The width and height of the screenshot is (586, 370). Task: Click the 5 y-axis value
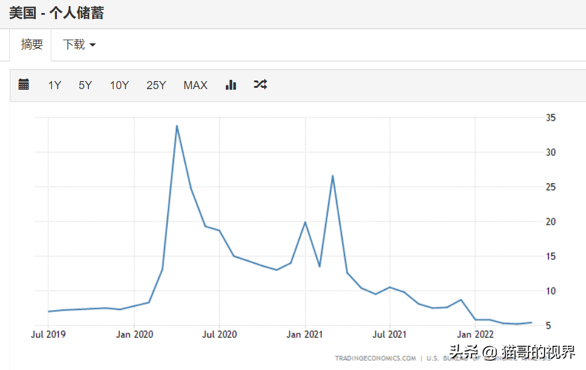pyautogui.click(x=548, y=325)
